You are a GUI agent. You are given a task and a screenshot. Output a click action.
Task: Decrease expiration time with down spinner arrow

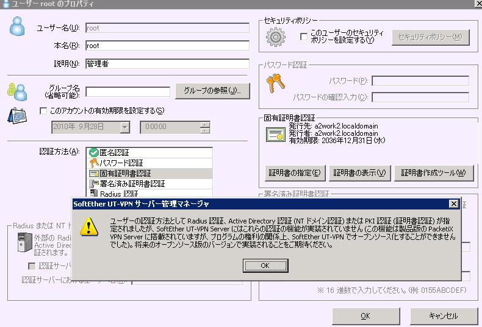(x=205, y=130)
